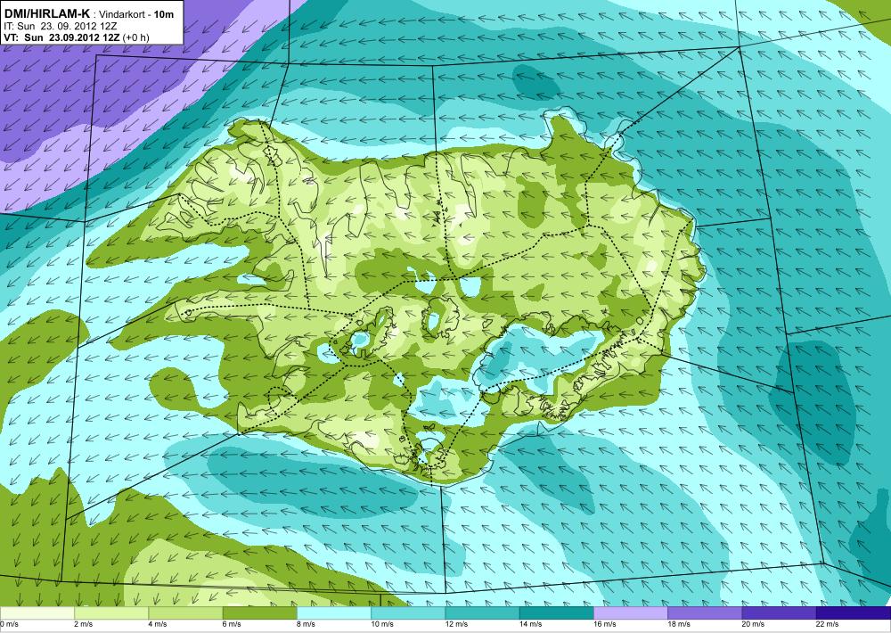Viewport: 891px width, 633px height.
Task: Click the 0–2 m/s pale yellow legend swatch
Action: pyautogui.click(x=37, y=613)
